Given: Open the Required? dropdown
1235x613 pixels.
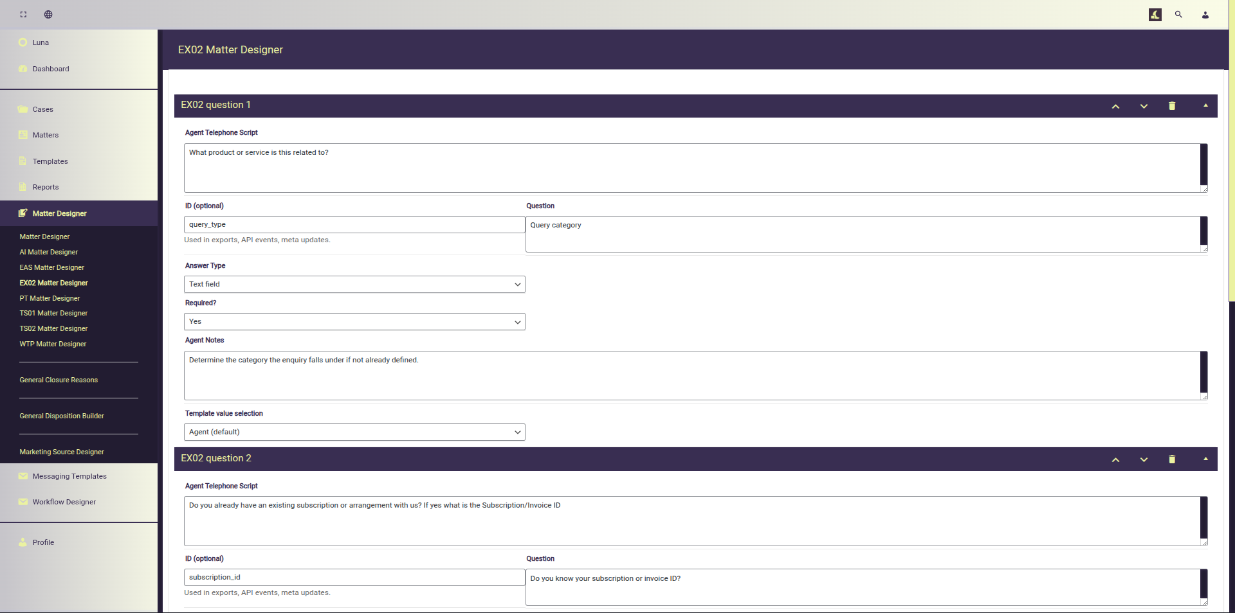Looking at the screenshot, I should coord(354,321).
